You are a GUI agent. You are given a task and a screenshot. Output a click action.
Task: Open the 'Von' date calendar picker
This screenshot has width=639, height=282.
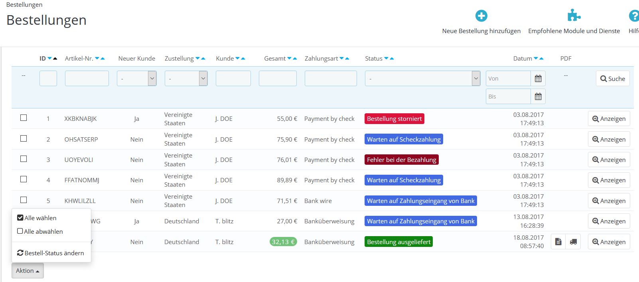tap(538, 79)
